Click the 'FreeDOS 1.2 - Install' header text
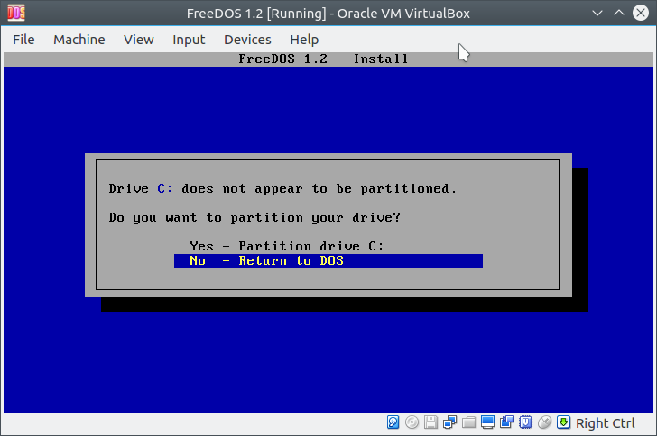This screenshot has width=657, height=436. coord(323,59)
